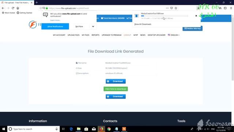Toggle the sidebar view icon
The height and width of the screenshot is (132, 234).
[225, 8]
